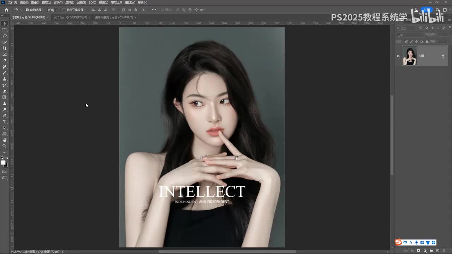Select the Lasso tool
The image size is (452, 254).
coord(5,36)
